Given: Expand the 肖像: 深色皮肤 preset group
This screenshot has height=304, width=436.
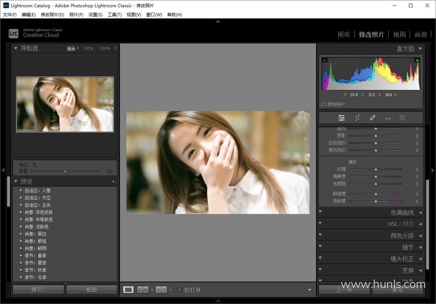Looking at the screenshot, I should pos(21,212).
